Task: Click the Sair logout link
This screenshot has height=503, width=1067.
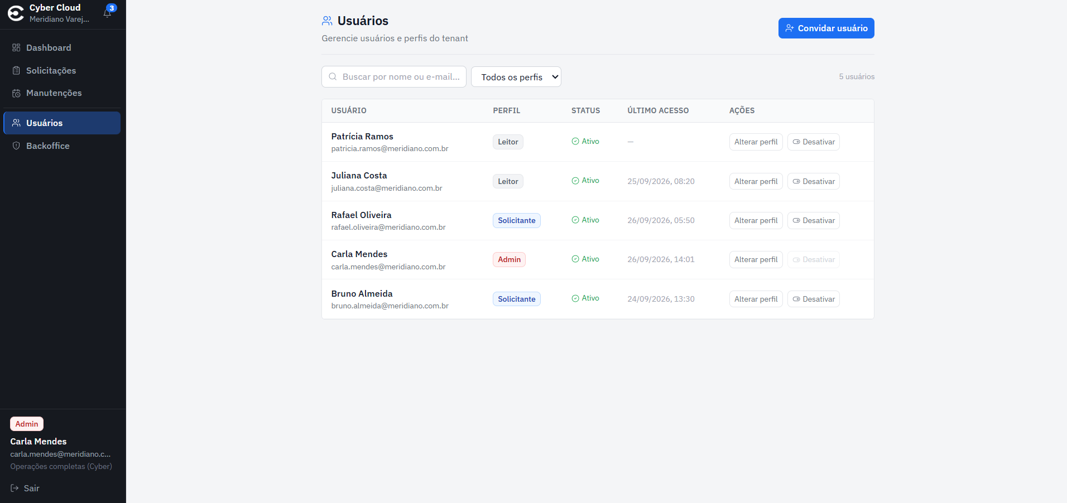Action: 25,489
